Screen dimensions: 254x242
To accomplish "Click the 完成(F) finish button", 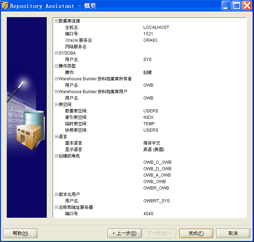I will coord(196,233).
